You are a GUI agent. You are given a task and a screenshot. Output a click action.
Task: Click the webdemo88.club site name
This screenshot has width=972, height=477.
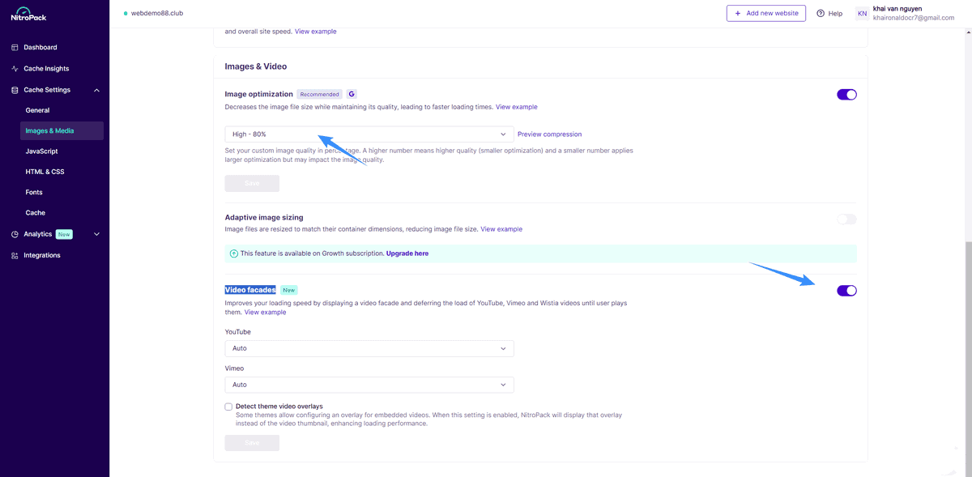click(x=157, y=14)
